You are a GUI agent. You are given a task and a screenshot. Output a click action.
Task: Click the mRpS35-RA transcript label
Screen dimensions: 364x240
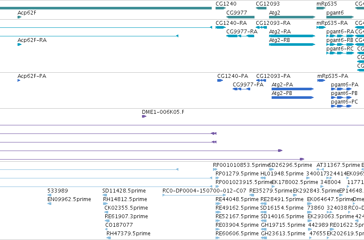332,23
